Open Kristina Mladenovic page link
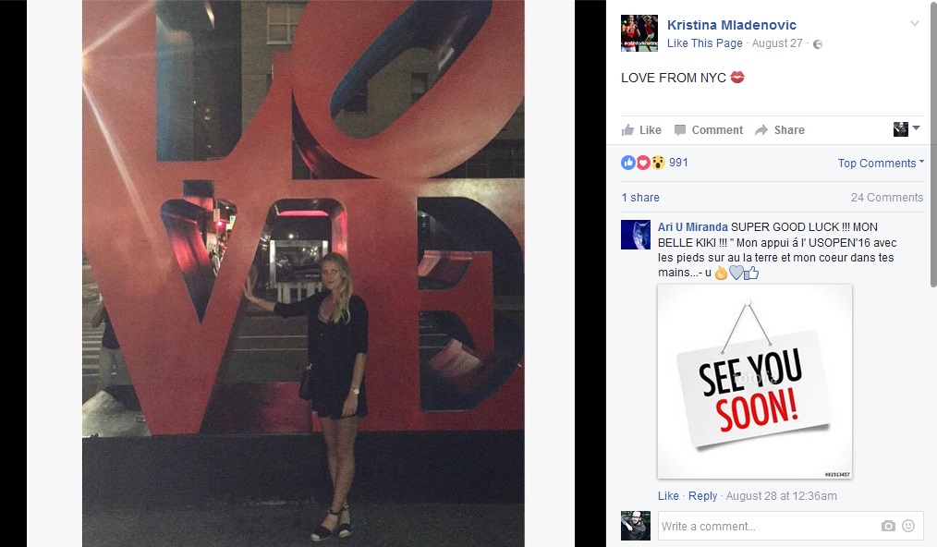The height and width of the screenshot is (547, 937). click(732, 25)
